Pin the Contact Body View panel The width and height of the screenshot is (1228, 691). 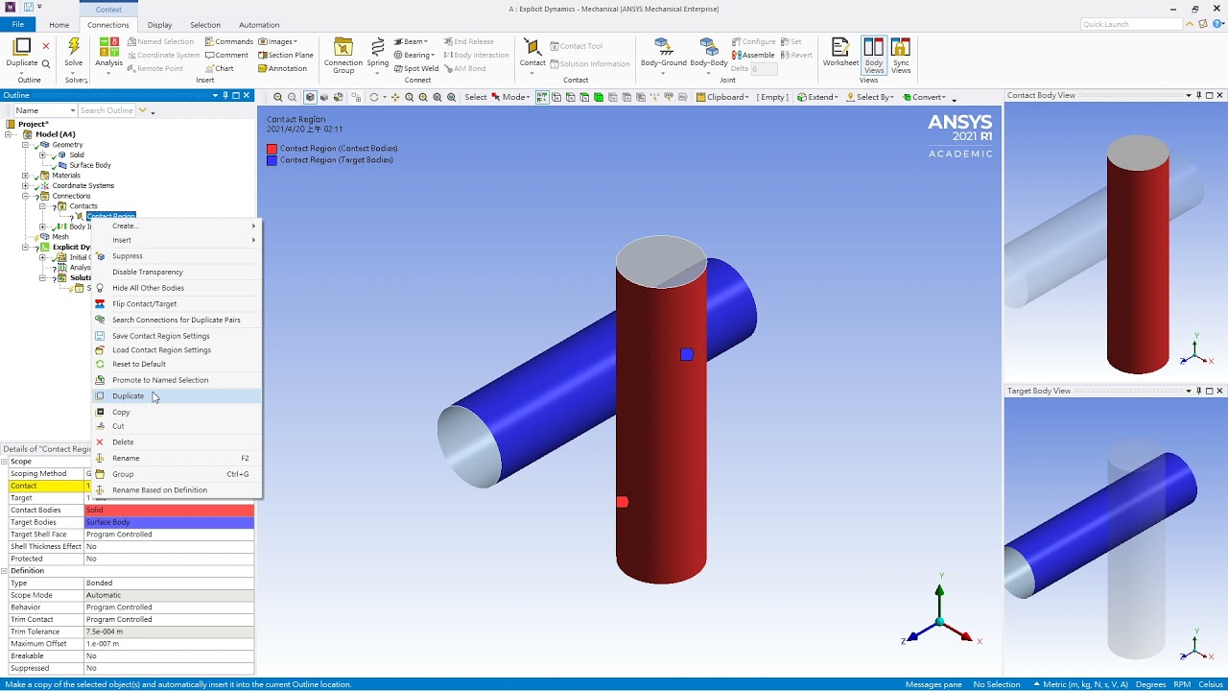pyautogui.click(x=1198, y=95)
